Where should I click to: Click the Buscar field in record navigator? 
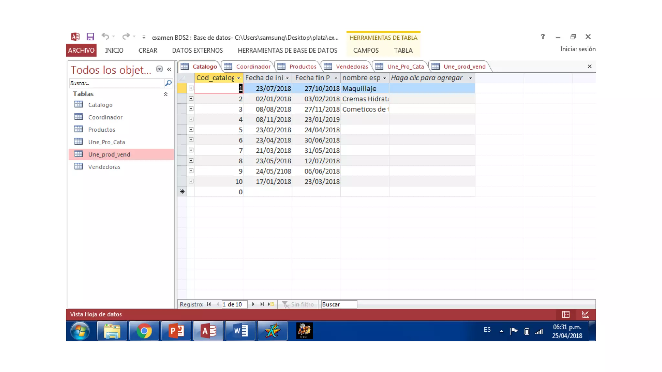click(338, 304)
